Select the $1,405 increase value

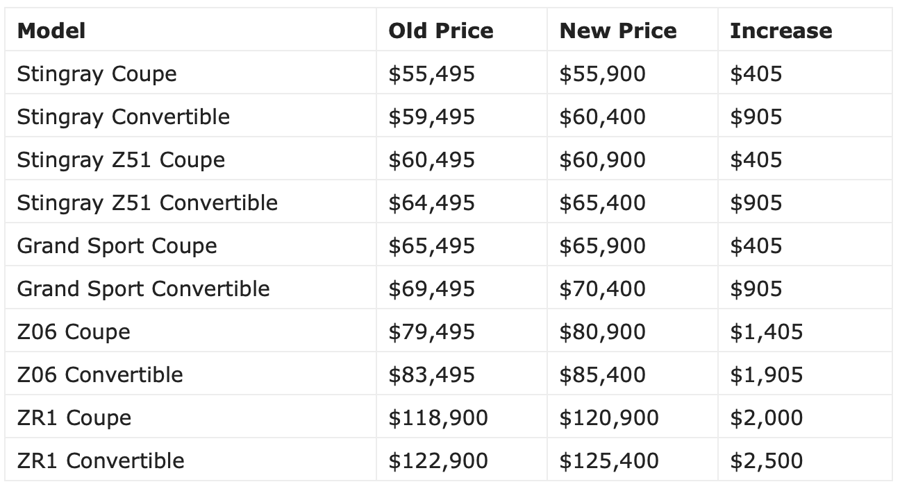tap(766, 332)
